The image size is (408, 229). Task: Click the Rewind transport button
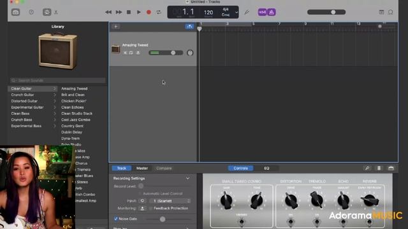[x=108, y=12]
